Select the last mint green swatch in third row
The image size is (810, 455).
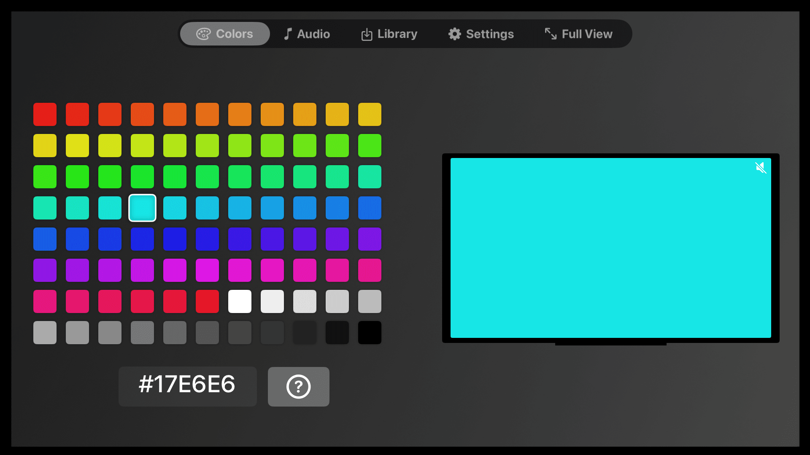click(370, 177)
